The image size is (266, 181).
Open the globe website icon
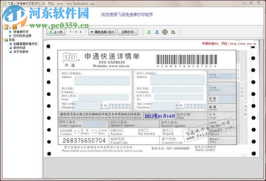pyautogui.click(x=164, y=32)
